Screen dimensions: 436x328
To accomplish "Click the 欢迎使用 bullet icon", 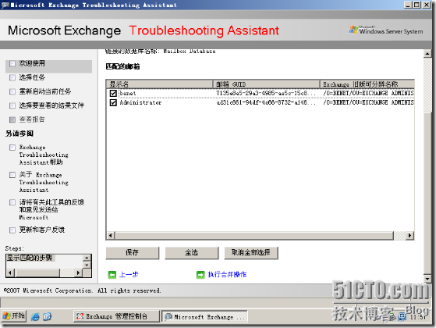I will [12, 64].
